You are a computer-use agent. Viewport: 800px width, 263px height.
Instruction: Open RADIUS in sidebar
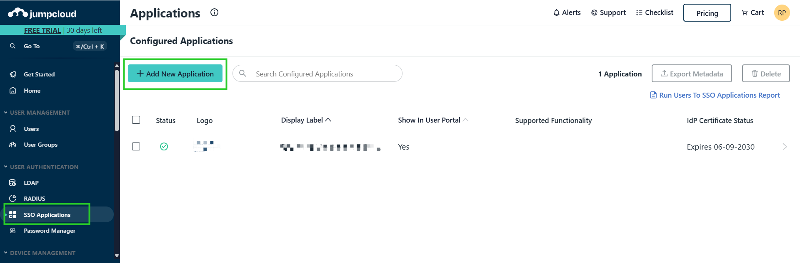pos(35,199)
